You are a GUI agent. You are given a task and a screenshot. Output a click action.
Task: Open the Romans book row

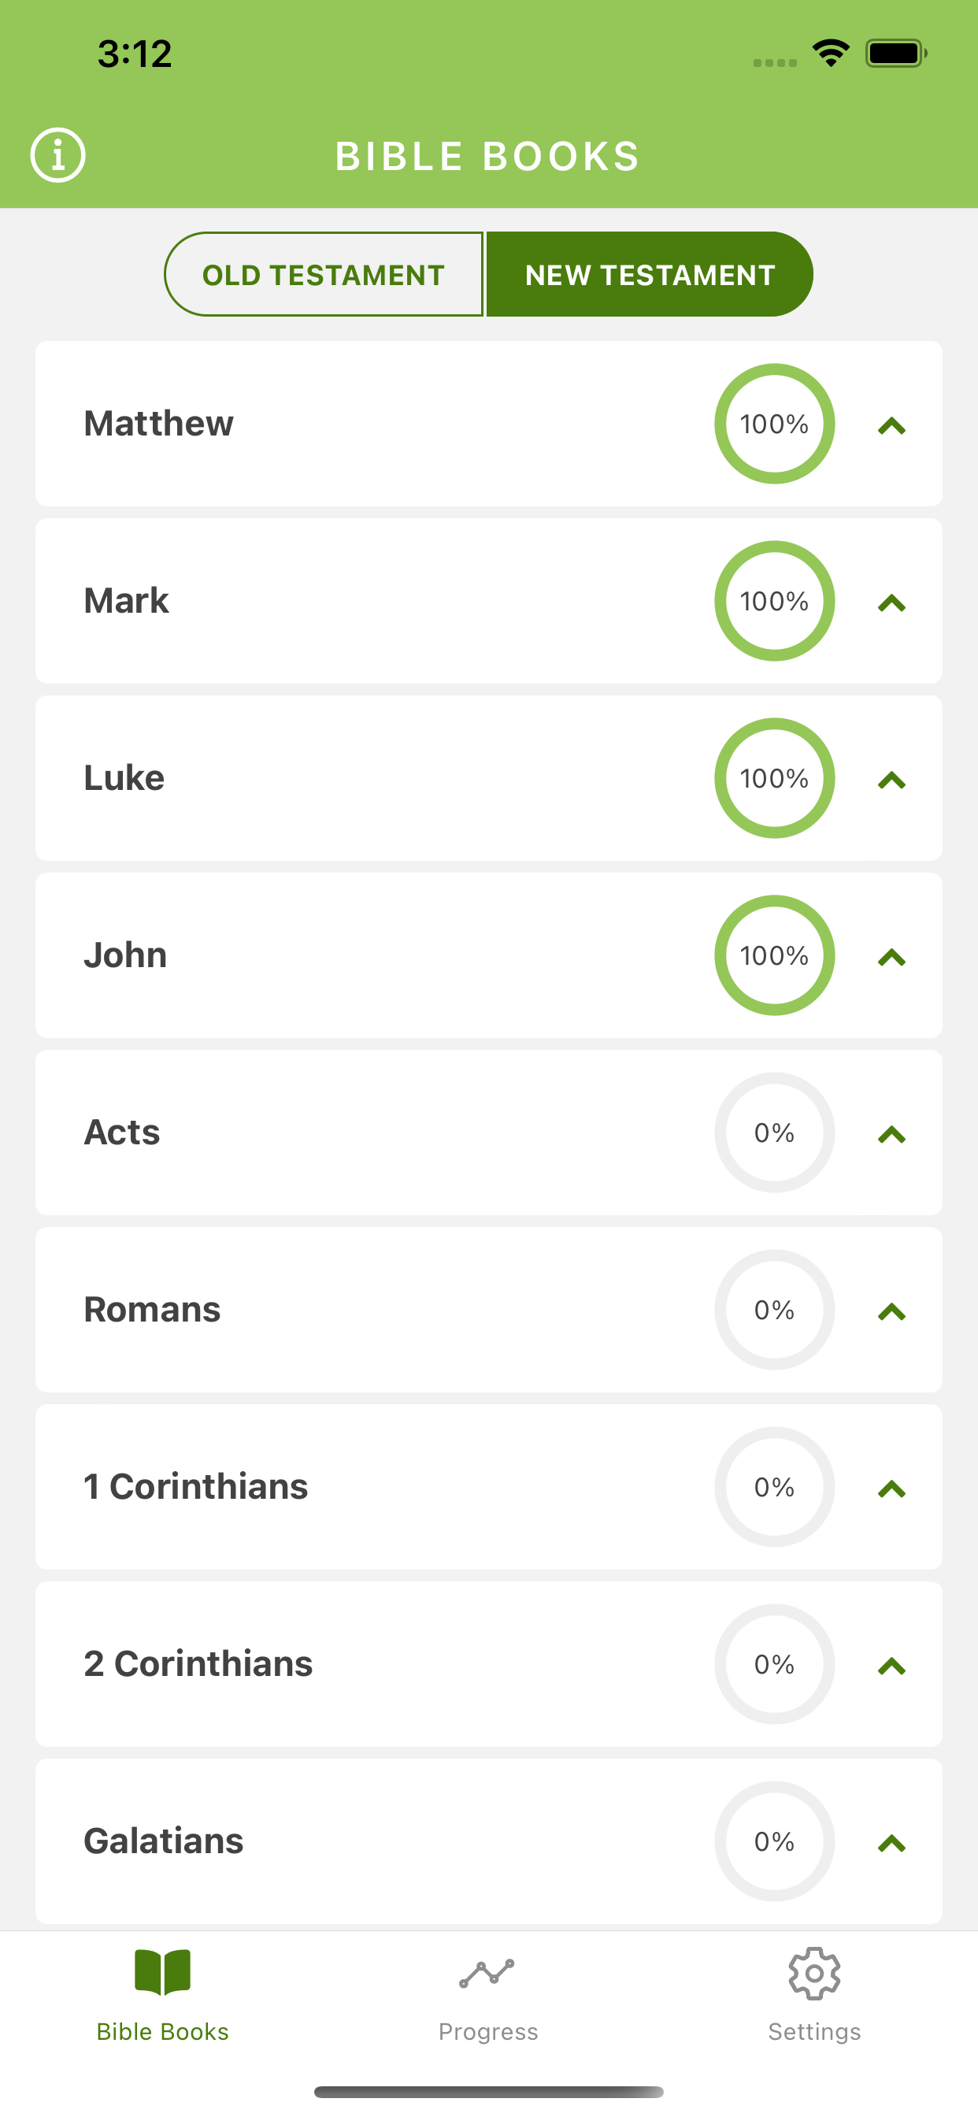[489, 1310]
